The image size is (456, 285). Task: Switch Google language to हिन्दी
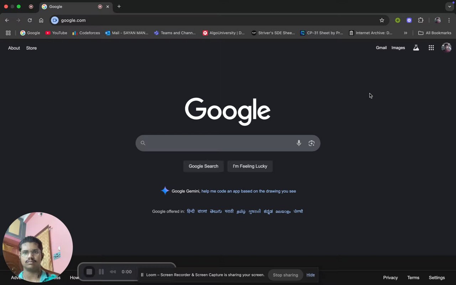point(191,211)
